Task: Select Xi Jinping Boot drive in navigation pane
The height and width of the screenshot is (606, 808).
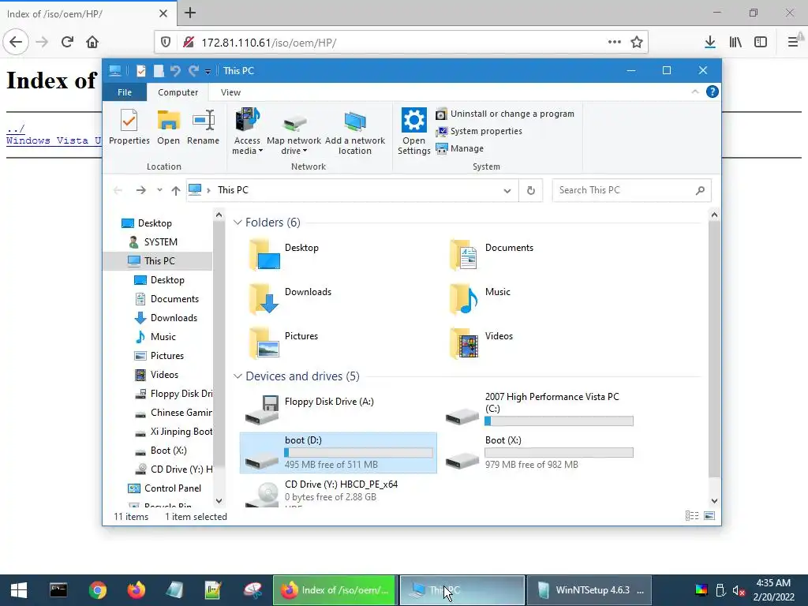Action: 181,432
